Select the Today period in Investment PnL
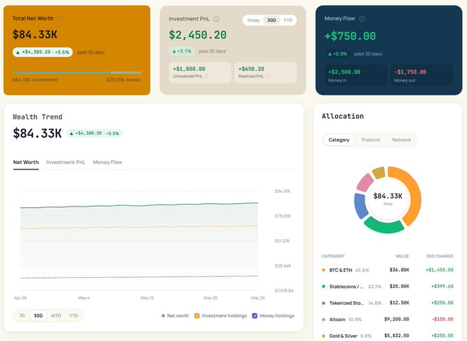 pos(253,20)
